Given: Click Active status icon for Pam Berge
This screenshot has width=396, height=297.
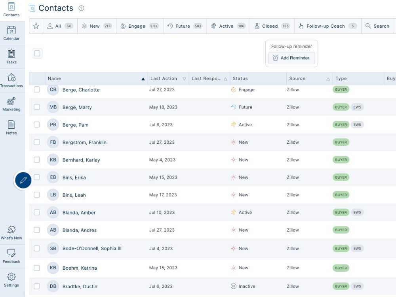Looking at the screenshot, I should 234,124.
